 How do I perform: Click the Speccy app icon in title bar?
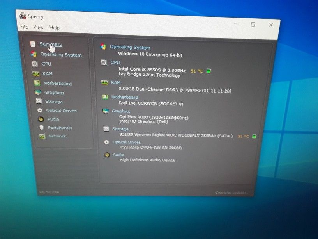tap(23, 16)
